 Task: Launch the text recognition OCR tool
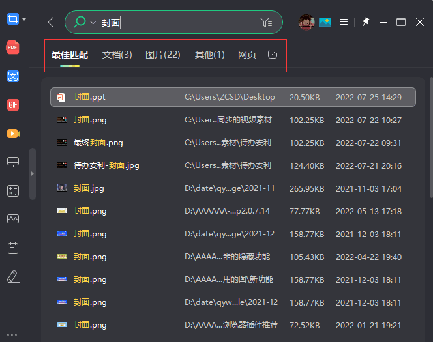[x=12, y=76]
